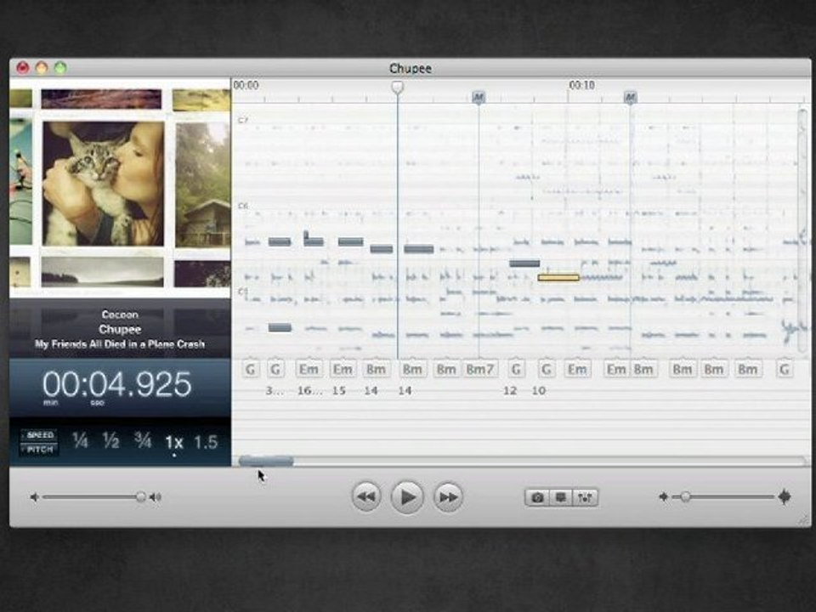816x612 pixels.
Task: Click the album title My Friends All Died in a Plane Crash
Action: click(x=120, y=344)
